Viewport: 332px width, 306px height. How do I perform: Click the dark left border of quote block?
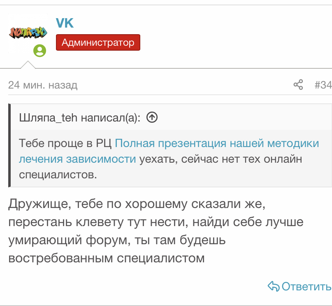point(9,145)
